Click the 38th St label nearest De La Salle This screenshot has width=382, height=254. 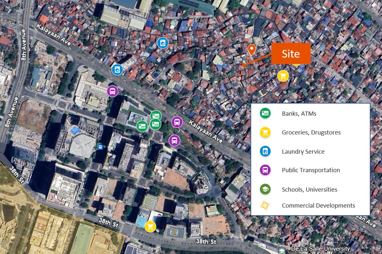pos(206,242)
